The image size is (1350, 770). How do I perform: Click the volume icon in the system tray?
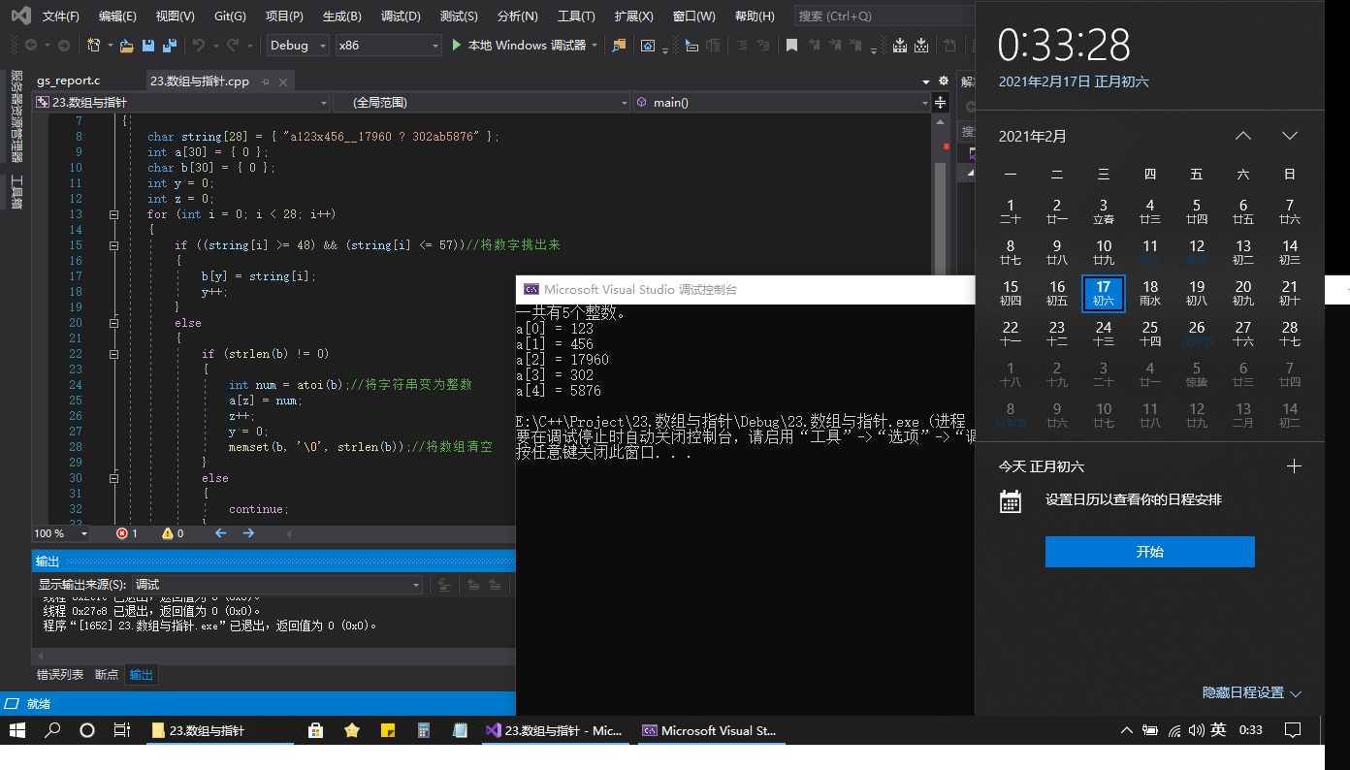pos(1196,730)
